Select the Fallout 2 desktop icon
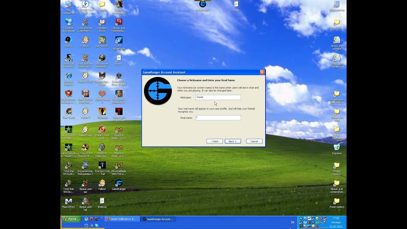This screenshot has height=229, width=407. pyautogui.click(x=85, y=42)
